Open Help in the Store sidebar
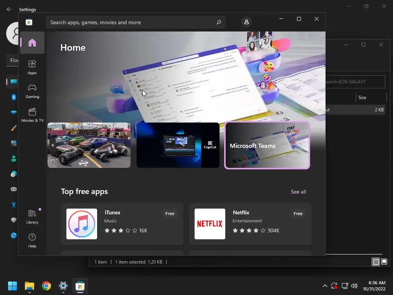The width and height of the screenshot is (393, 295). pos(32,240)
